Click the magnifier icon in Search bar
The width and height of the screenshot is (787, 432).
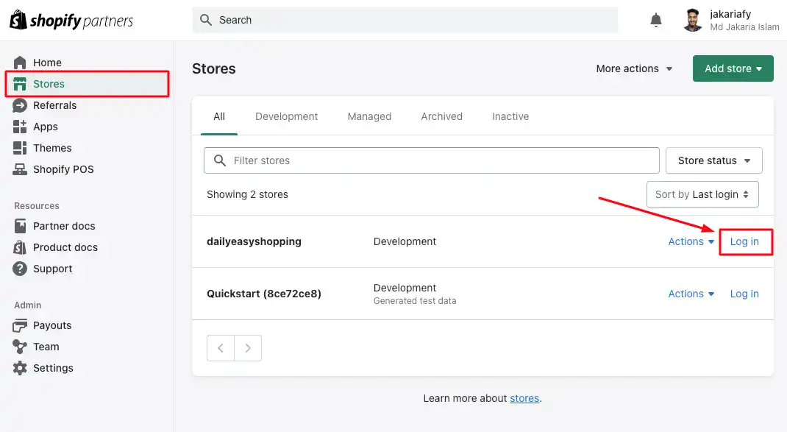click(206, 20)
